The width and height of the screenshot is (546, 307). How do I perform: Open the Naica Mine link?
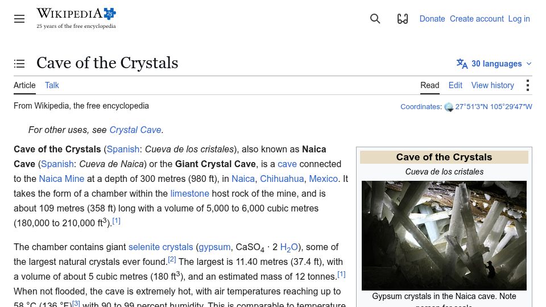coord(61,179)
